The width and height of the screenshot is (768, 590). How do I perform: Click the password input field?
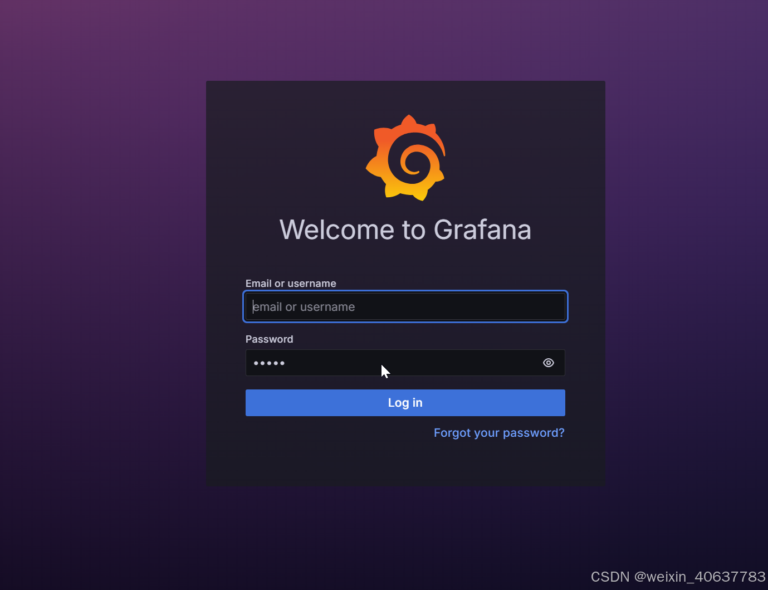pos(390,363)
